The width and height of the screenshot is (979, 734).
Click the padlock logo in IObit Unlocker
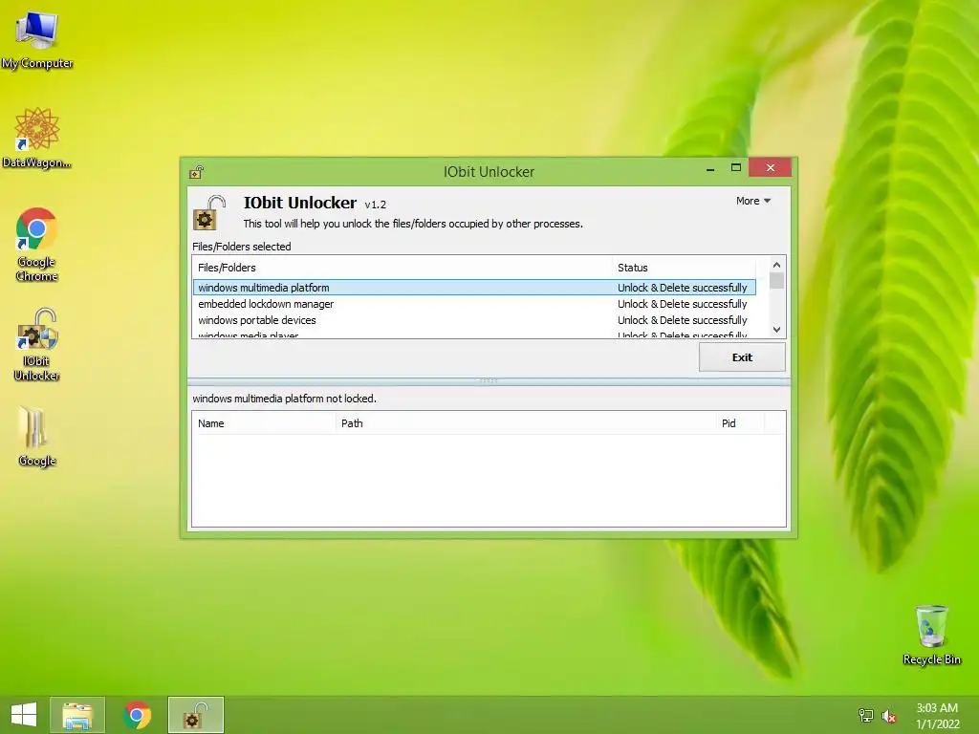[x=209, y=213]
